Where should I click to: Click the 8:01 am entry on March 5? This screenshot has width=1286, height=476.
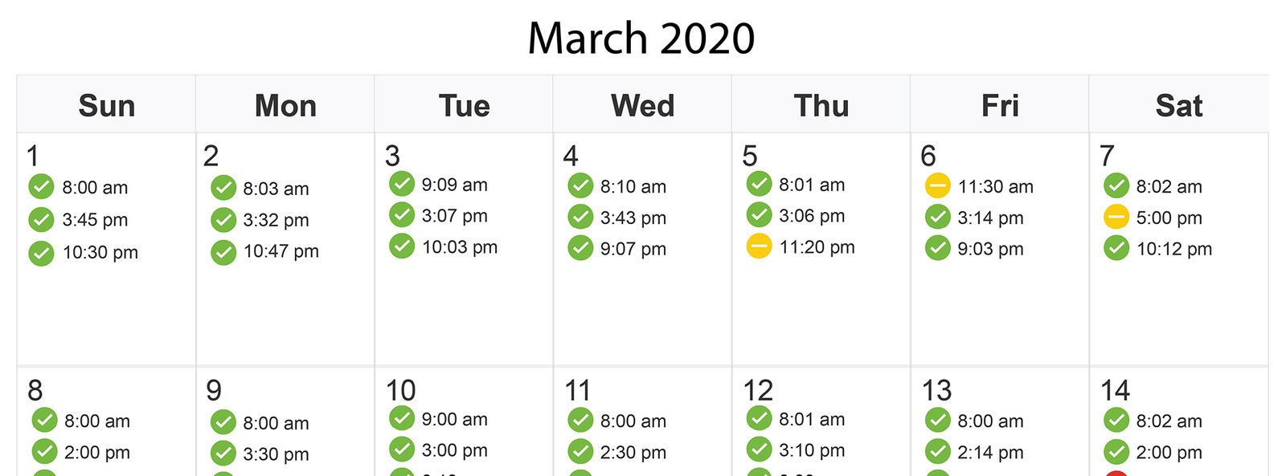[811, 185]
